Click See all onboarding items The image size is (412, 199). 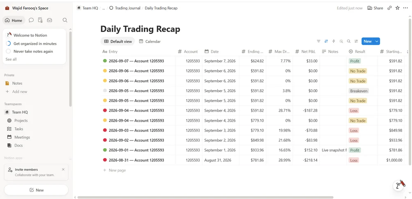pos(11,59)
